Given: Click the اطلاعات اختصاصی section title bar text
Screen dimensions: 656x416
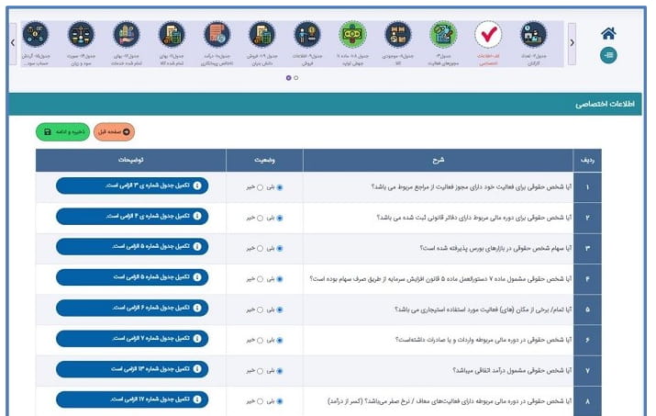Looking at the screenshot, I should 605,104.
